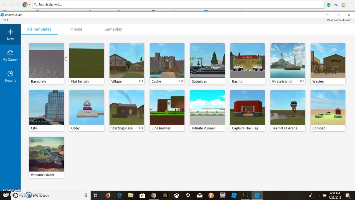
Task: Click the Chrome logo beside the address bar
Action: 25,5
